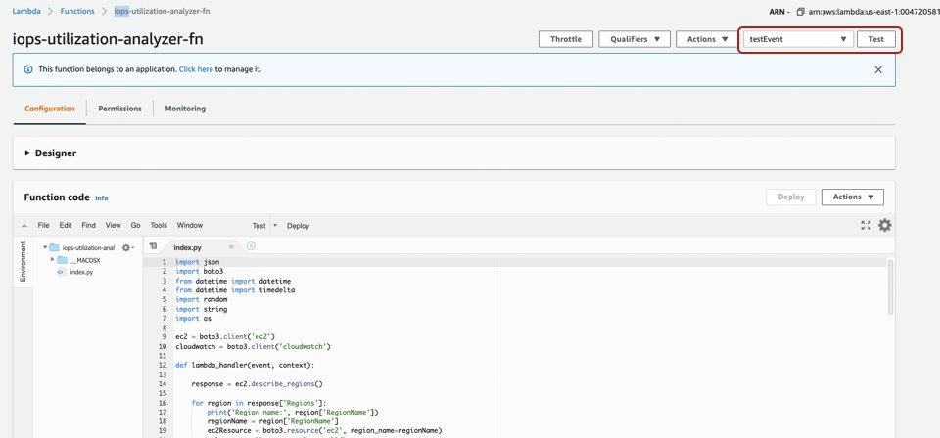Dismiss the application info banner
This screenshot has height=438, width=940.
click(878, 70)
